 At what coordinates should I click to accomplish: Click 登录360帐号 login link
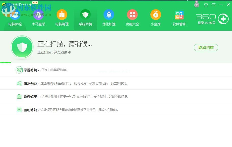point(207,23)
